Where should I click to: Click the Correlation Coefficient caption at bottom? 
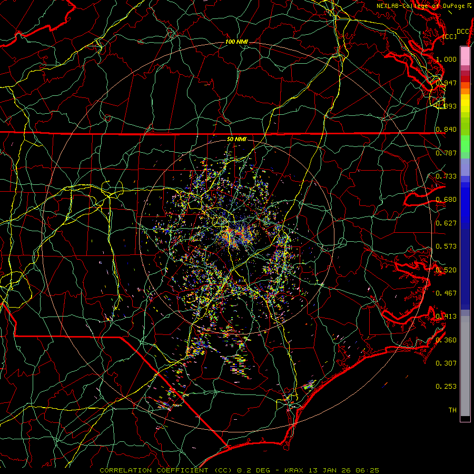[x=240, y=470]
